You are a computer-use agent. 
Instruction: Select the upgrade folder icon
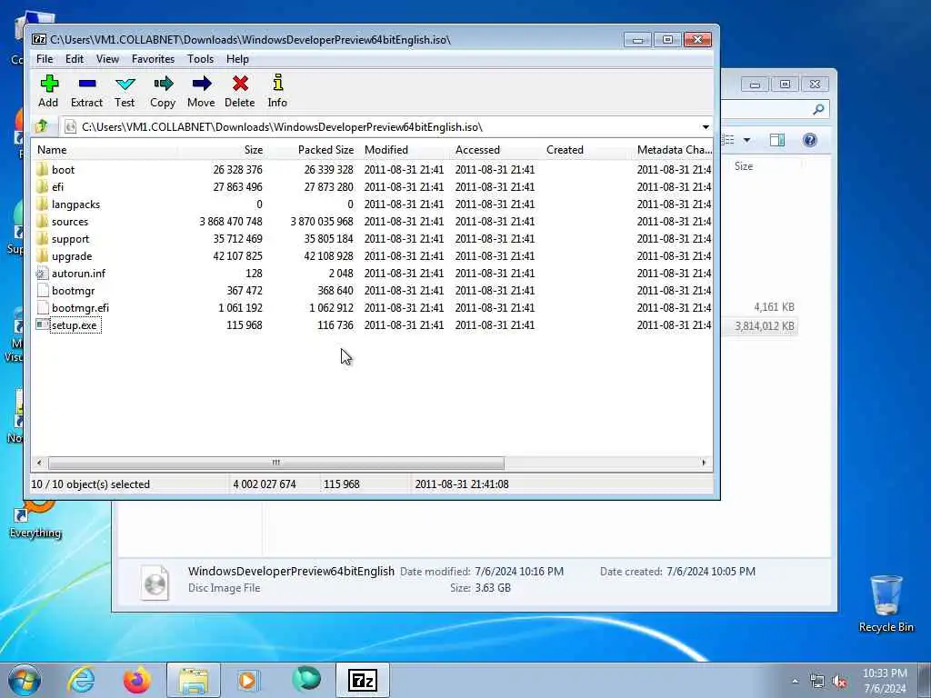pos(42,255)
